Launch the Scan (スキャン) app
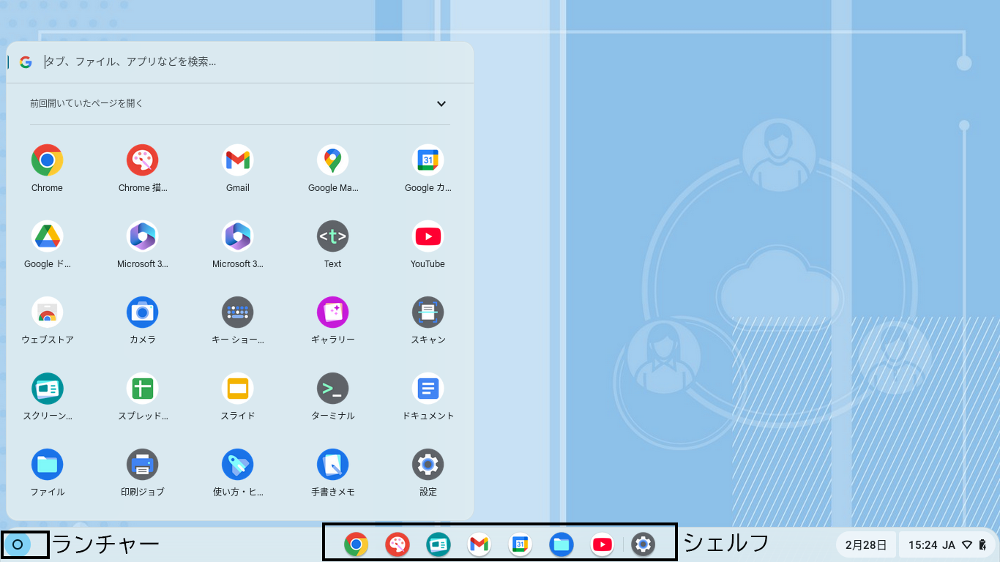Screen dimensions: 1000x562 [x=428, y=311]
